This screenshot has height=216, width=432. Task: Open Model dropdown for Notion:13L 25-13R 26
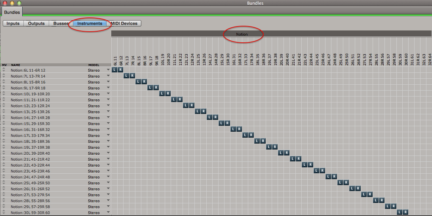[x=108, y=112]
